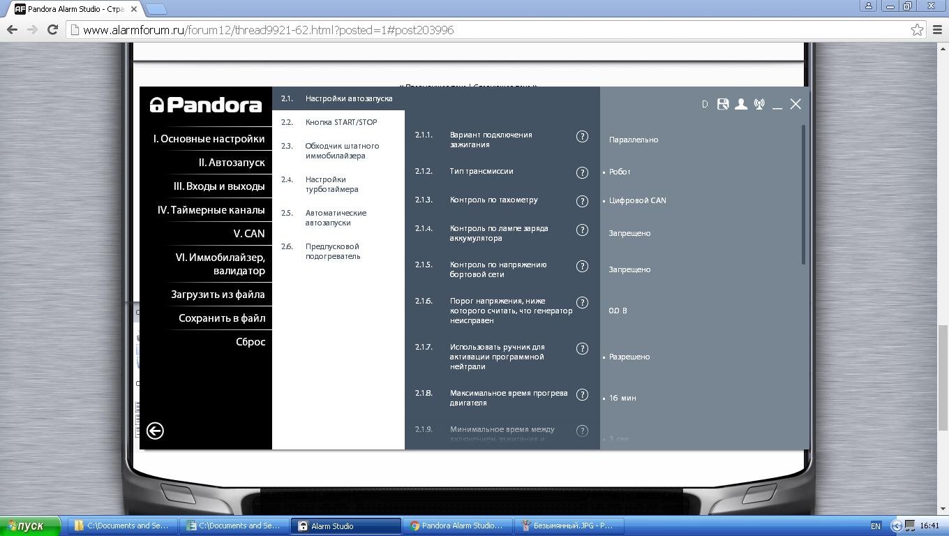Change the Цифровой CAN tachometer value
The height and width of the screenshot is (536, 949).
tap(638, 200)
